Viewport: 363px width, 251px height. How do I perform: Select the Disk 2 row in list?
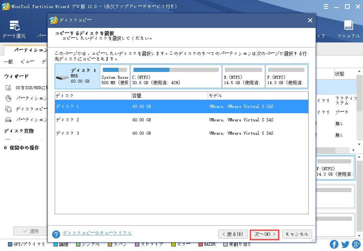point(181,120)
